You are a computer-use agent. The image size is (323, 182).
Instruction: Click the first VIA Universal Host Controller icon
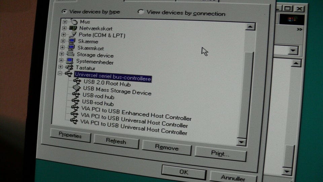point(74,114)
